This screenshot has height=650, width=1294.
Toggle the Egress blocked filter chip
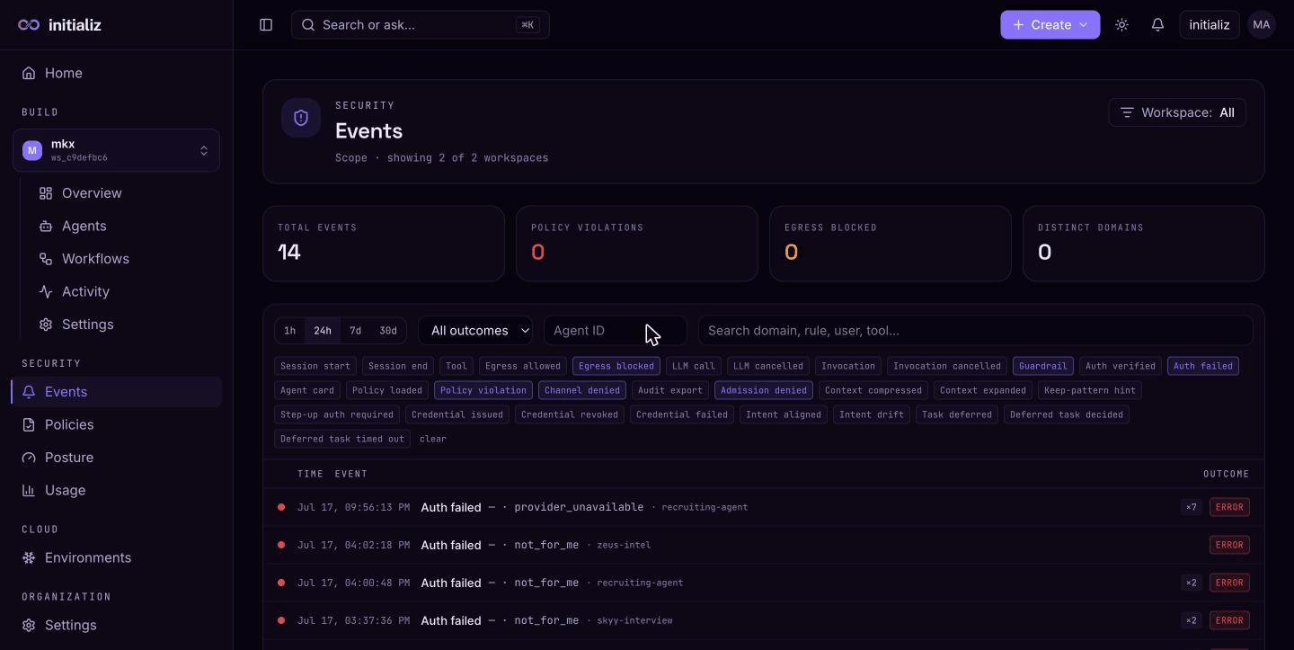616,366
